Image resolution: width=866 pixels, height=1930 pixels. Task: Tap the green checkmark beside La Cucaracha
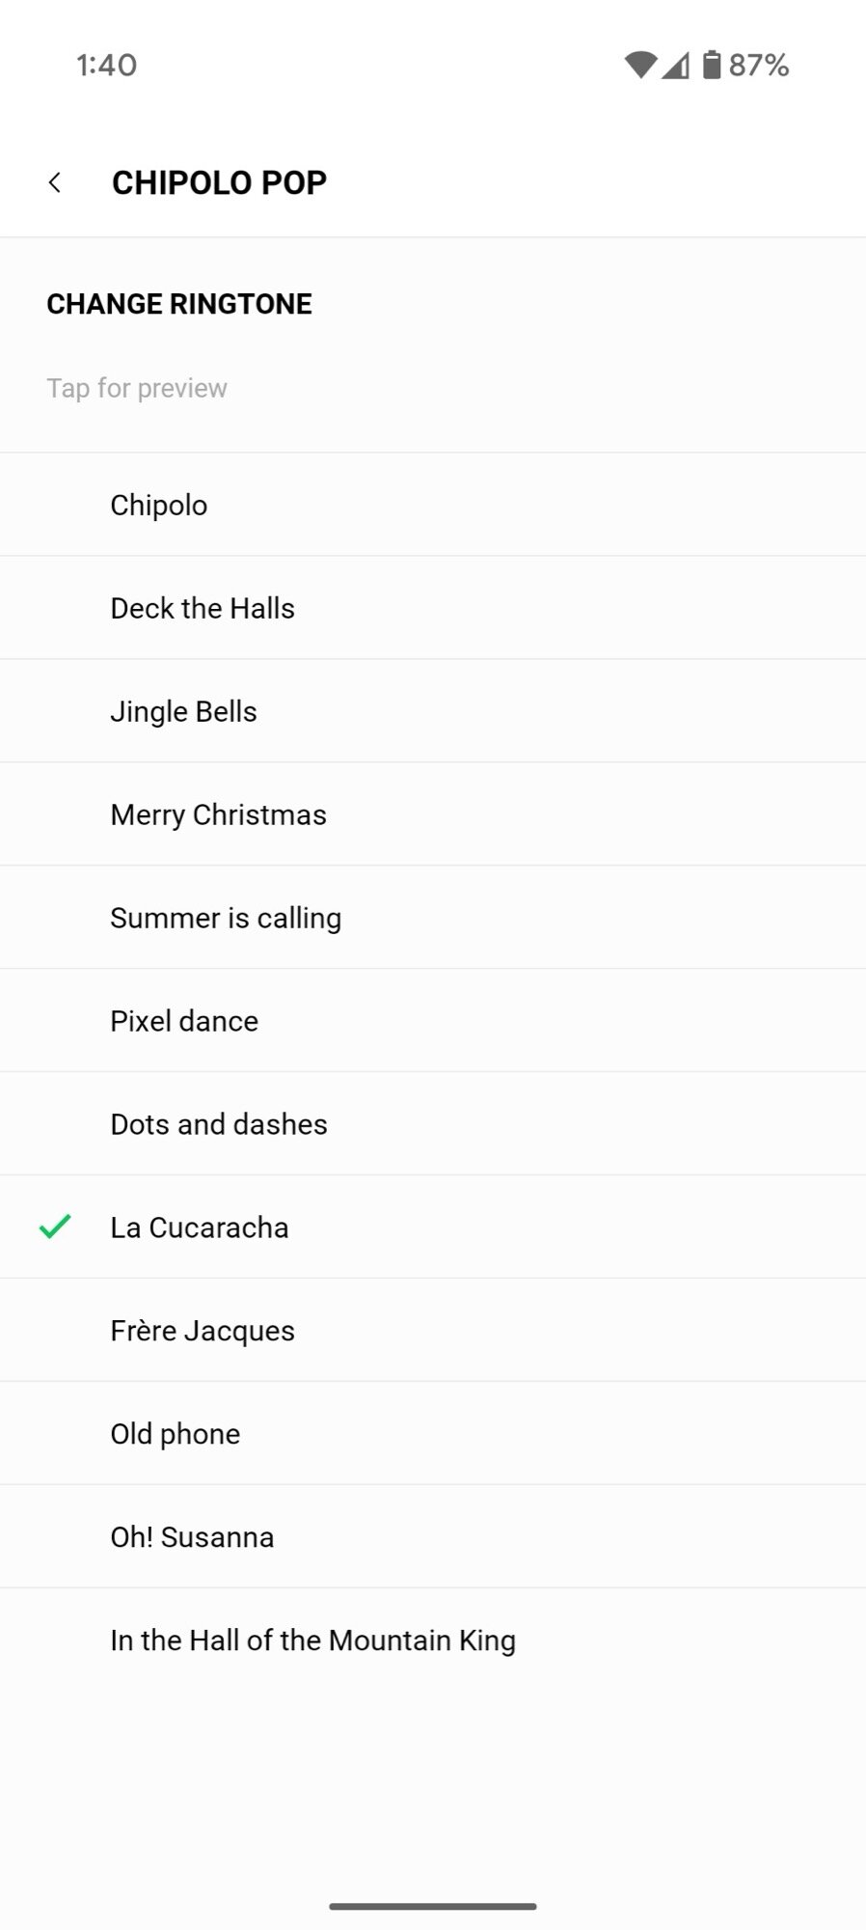(x=55, y=1227)
